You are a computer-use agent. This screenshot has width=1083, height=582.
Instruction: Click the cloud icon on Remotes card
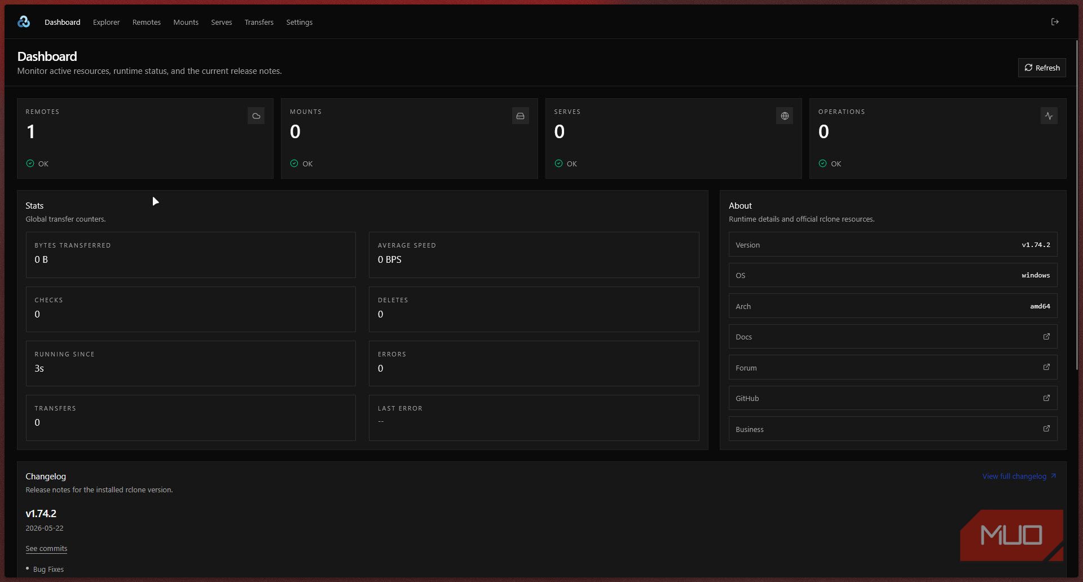256,116
